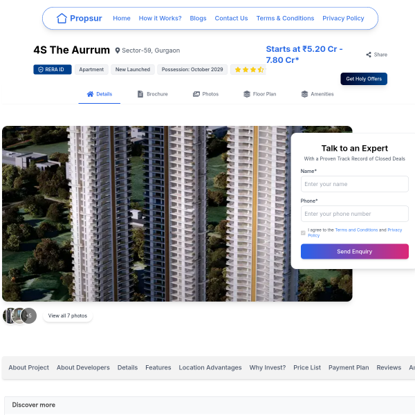Click the Talk to an Expert heading
The width and height of the screenshot is (415, 415).
(x=355, y=148)
